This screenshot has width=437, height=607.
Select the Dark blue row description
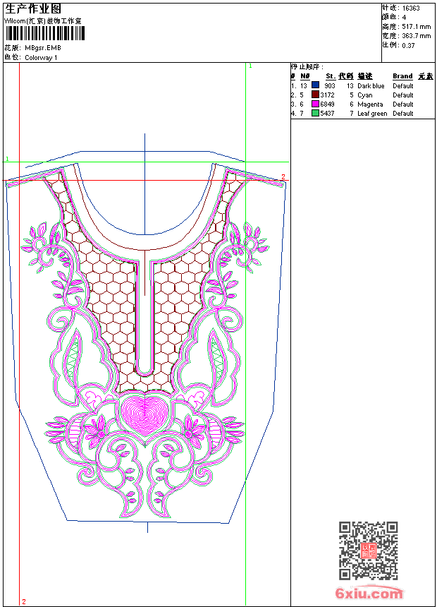coord(371,86)
